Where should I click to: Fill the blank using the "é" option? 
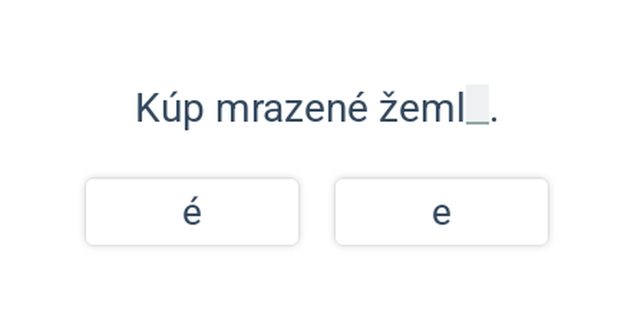[x=192, y=212]
